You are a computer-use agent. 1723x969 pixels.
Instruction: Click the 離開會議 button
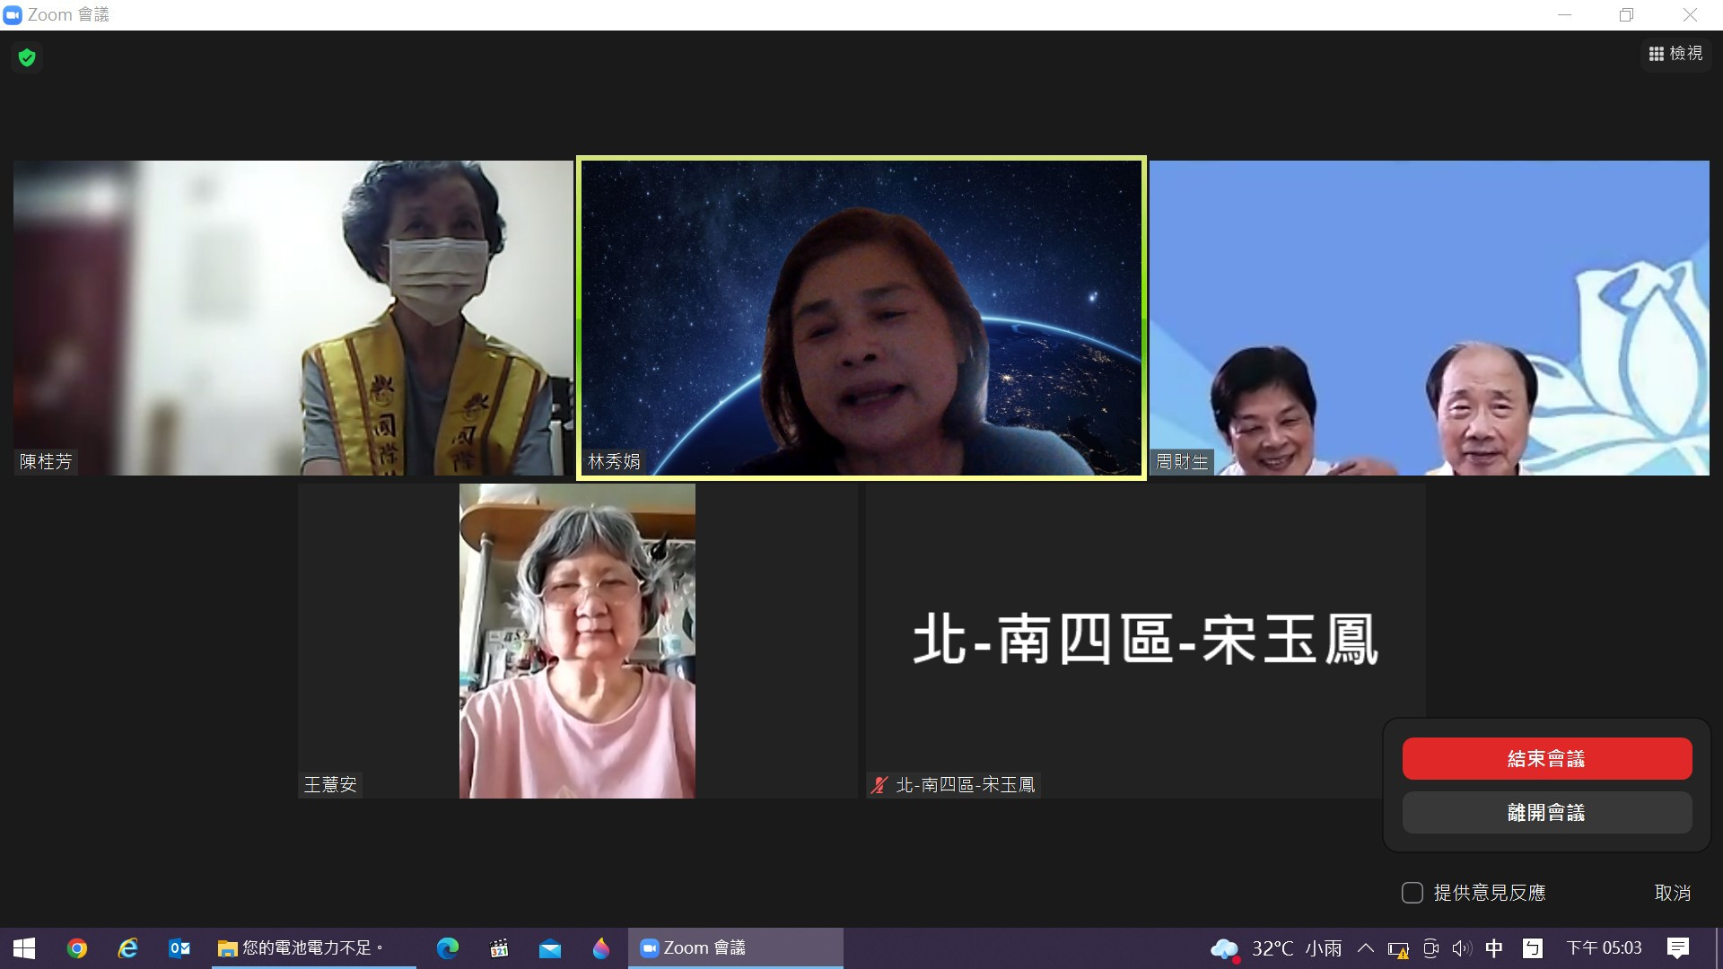point(1546,813)
